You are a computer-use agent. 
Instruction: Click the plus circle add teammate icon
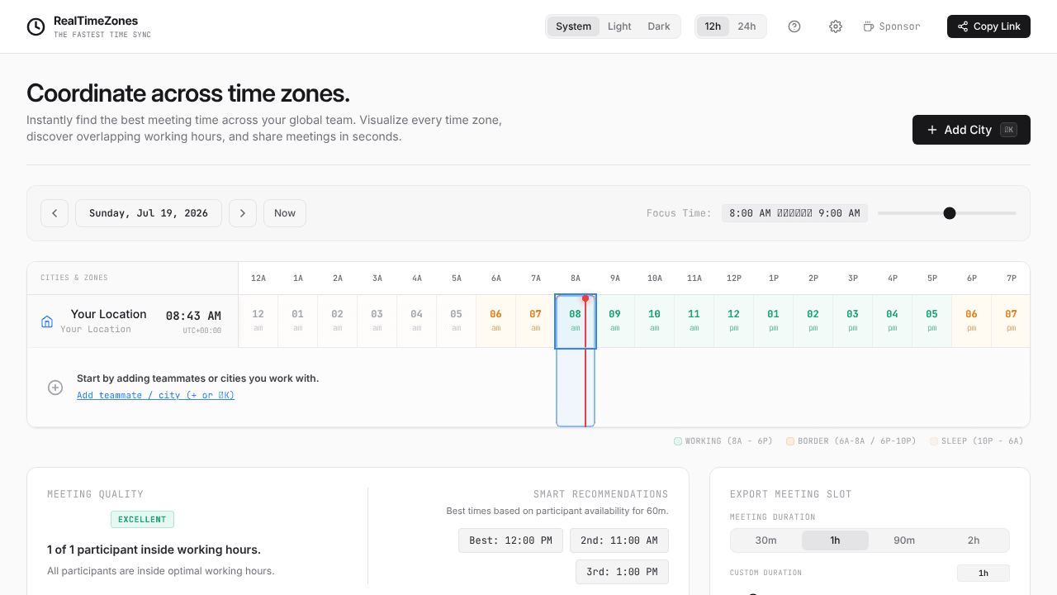[x=55, y=388]
